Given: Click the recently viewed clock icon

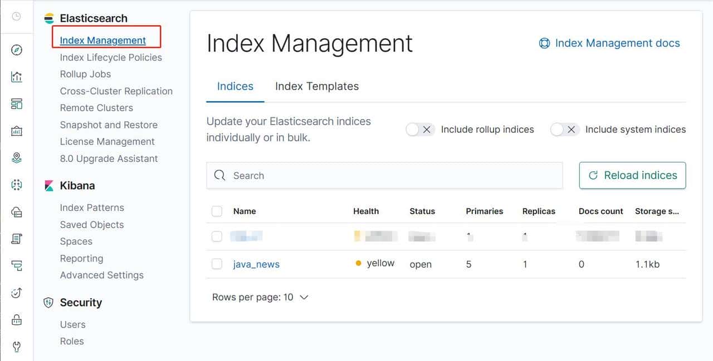Looking at the screenshot, I should point(17,17).
